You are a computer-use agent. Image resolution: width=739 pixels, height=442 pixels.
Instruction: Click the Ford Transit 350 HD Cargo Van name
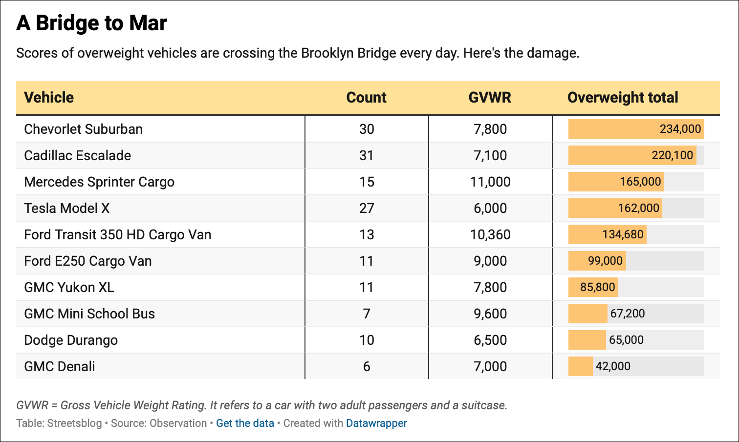tap(118, 234)
